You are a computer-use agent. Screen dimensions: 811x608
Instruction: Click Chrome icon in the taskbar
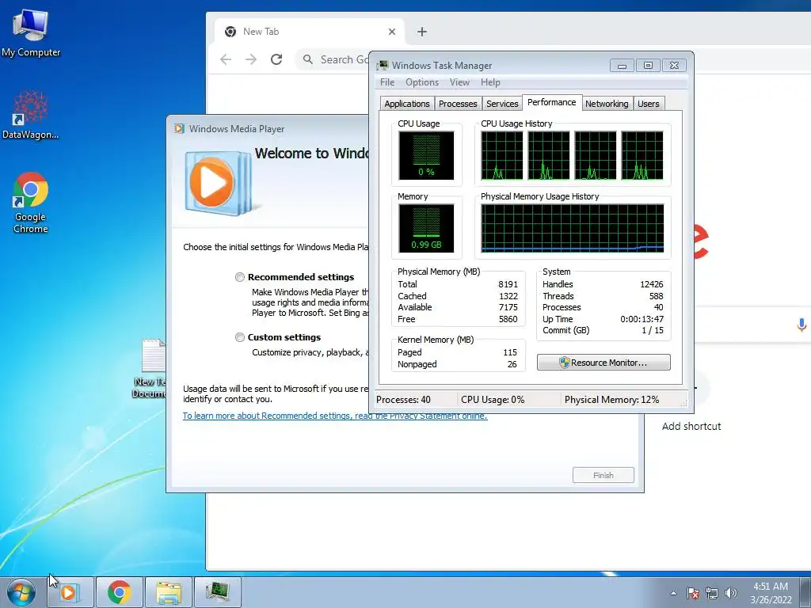[120, 592]
